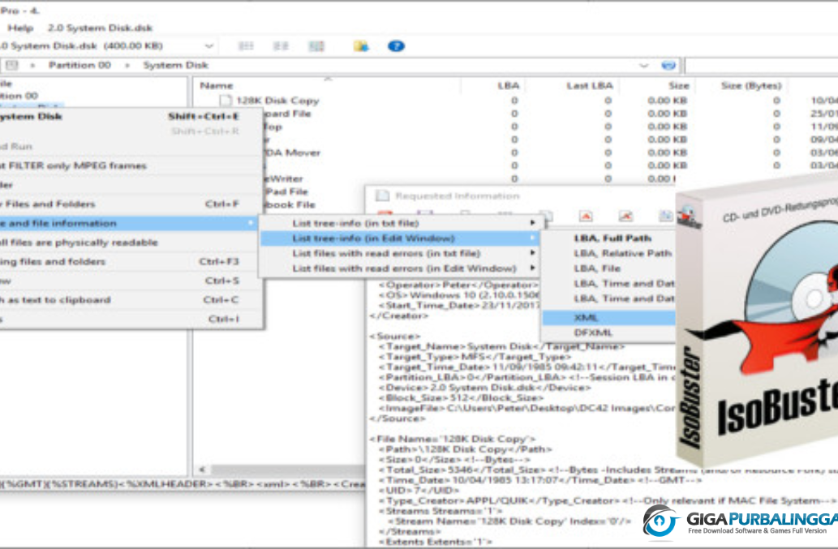Choose as text to clipboard Ctrl+C entry
838x549 pixels.
click(131, 300)
